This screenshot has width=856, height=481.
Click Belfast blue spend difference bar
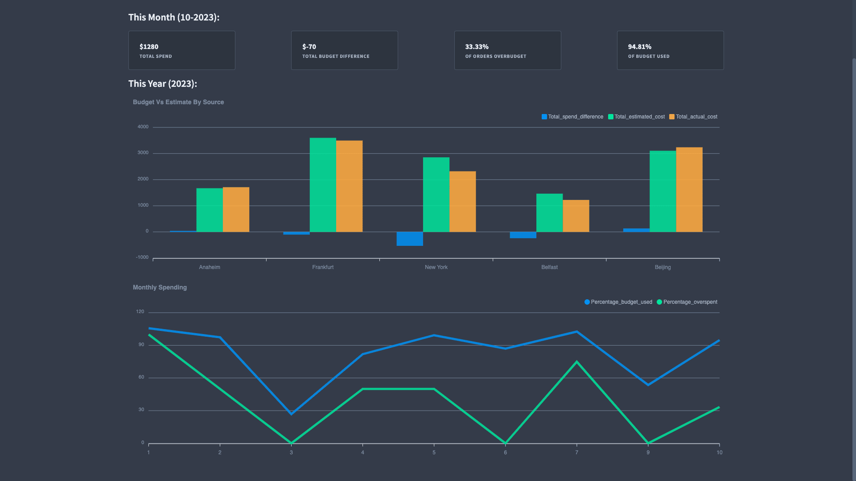point(523,235)
